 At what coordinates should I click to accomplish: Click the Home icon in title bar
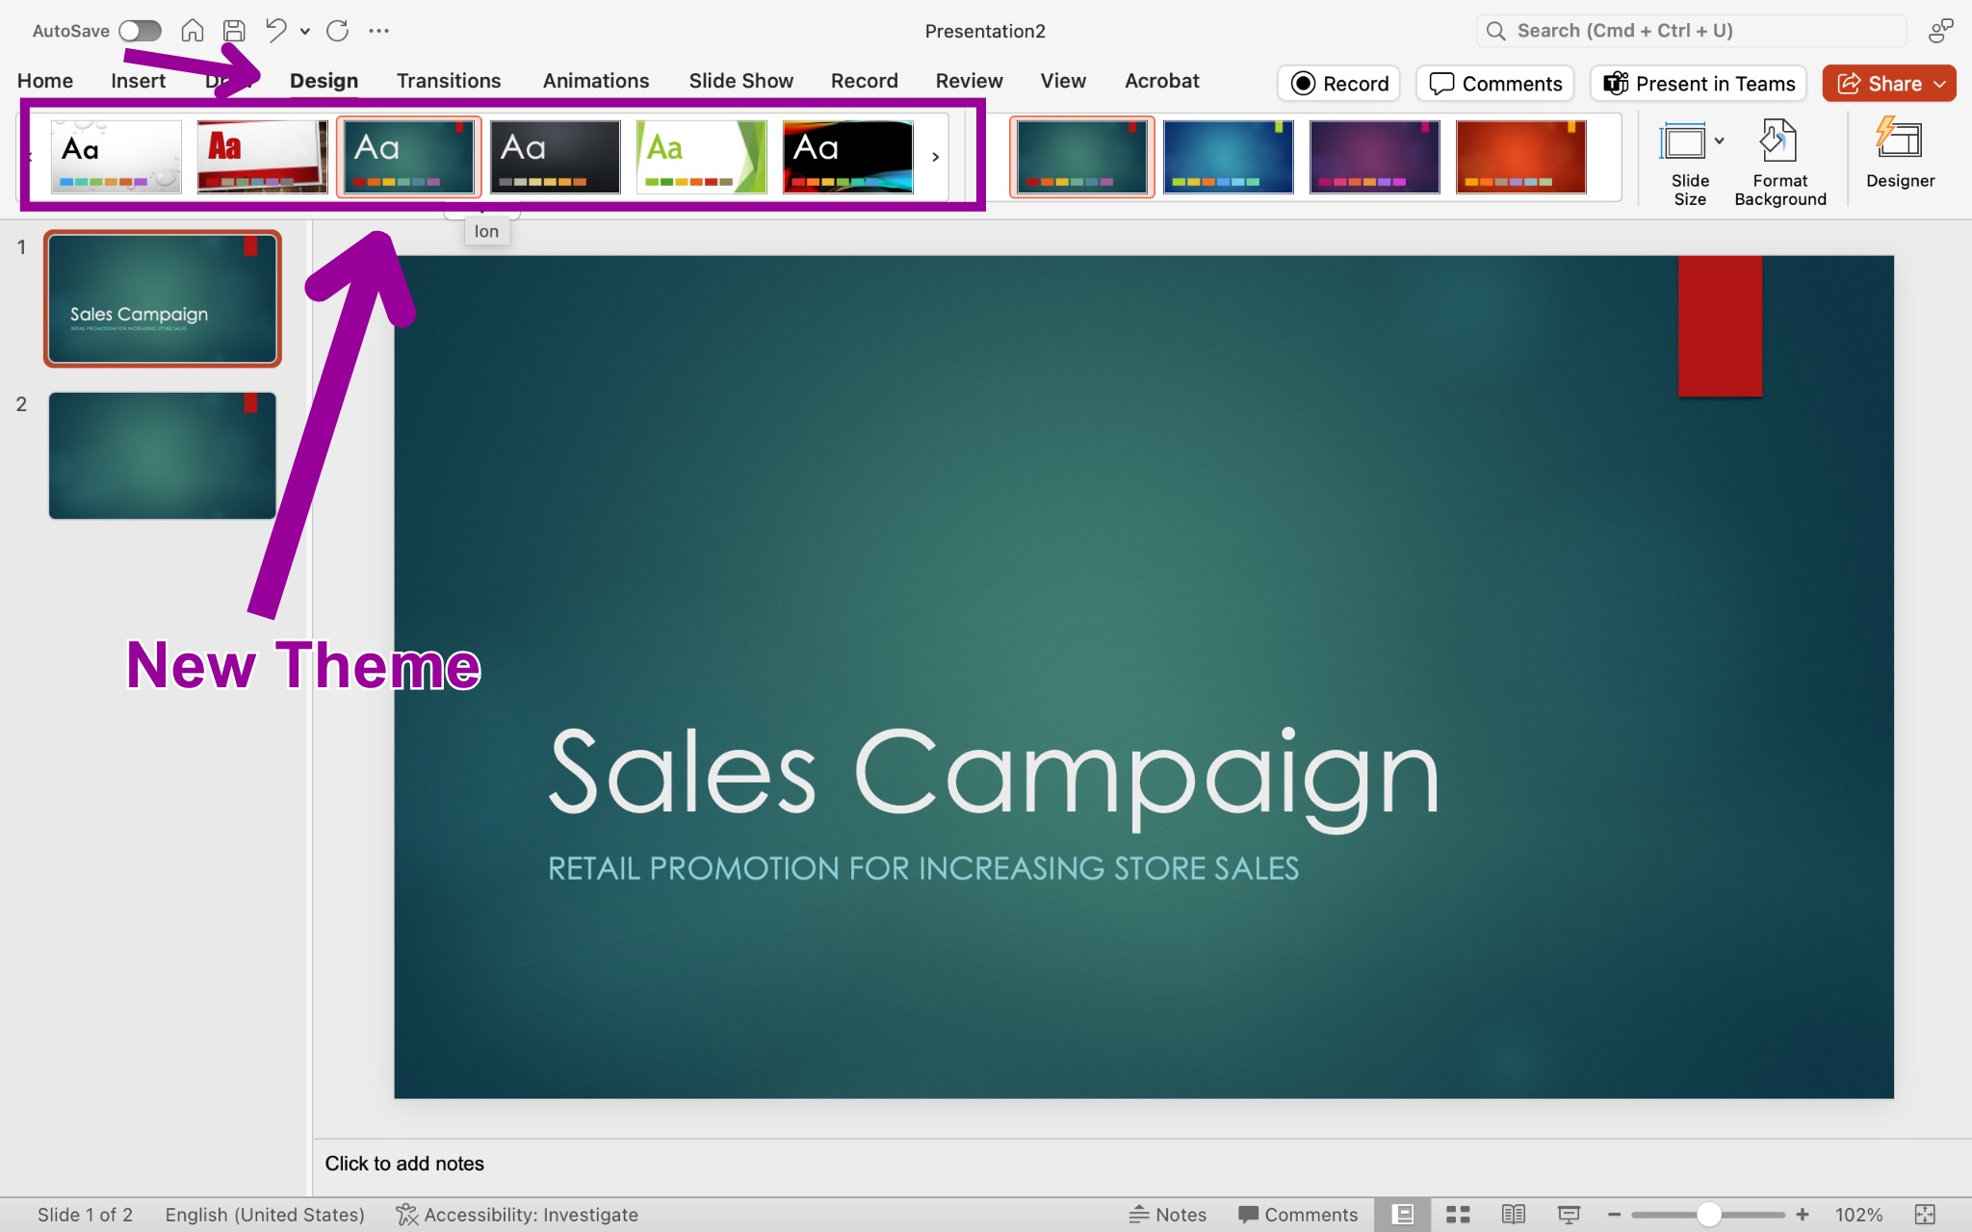pos(193,31)
